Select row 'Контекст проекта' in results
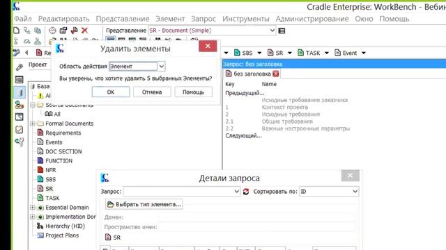446x250 pixels. [x=284, y=107]
